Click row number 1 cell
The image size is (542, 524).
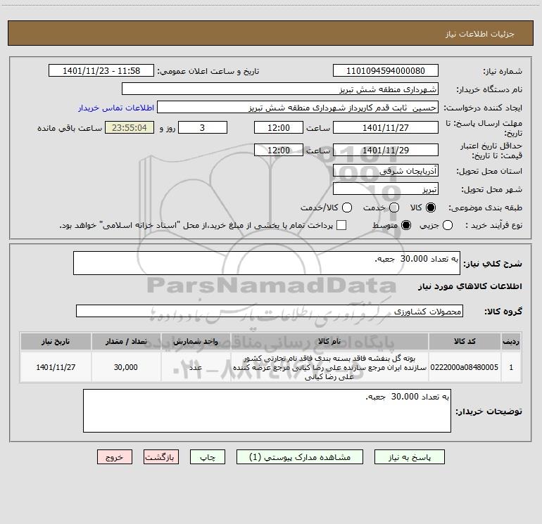tap(511, 367)
